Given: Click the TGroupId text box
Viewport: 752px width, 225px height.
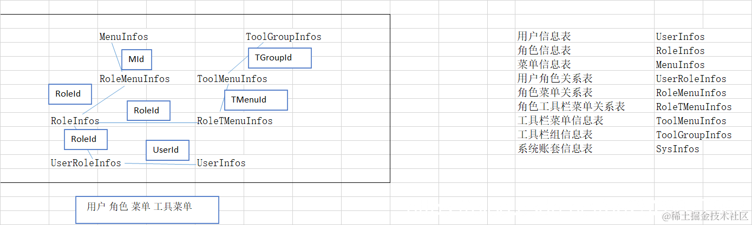Looking at the screenshot, I should (x=280, y=58).
